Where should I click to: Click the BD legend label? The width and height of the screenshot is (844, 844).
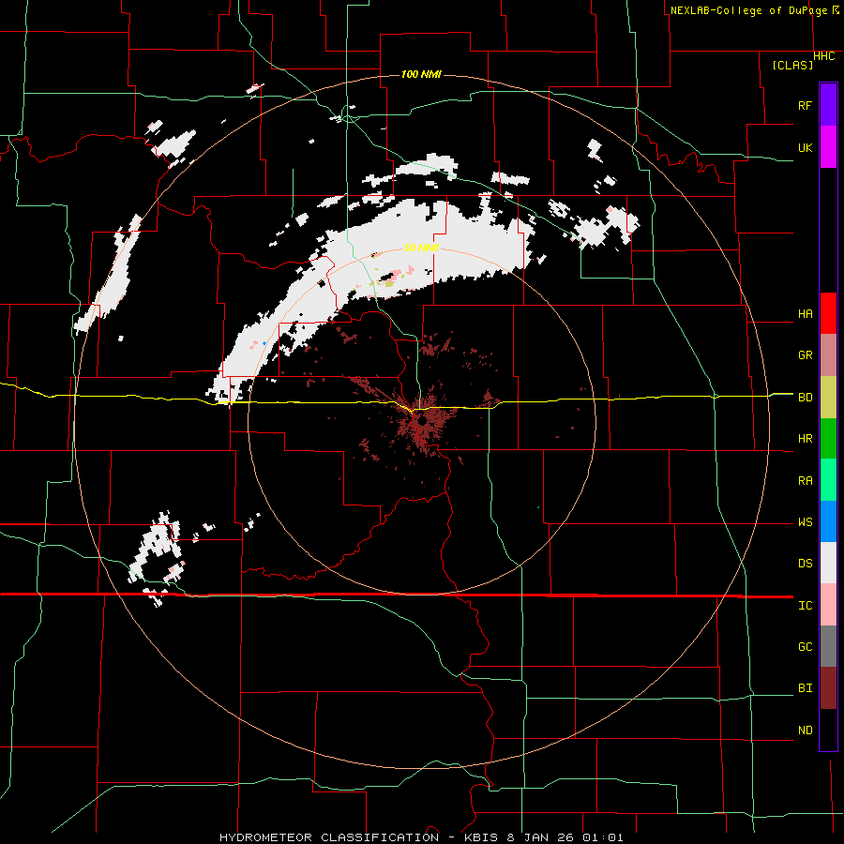(x=805, y=398)
